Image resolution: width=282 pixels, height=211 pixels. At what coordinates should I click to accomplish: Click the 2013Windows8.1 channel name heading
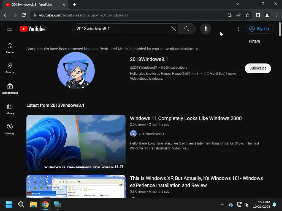[149, 59]
